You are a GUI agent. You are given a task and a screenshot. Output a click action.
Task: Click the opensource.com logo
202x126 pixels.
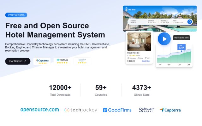[x=40, y=110]
